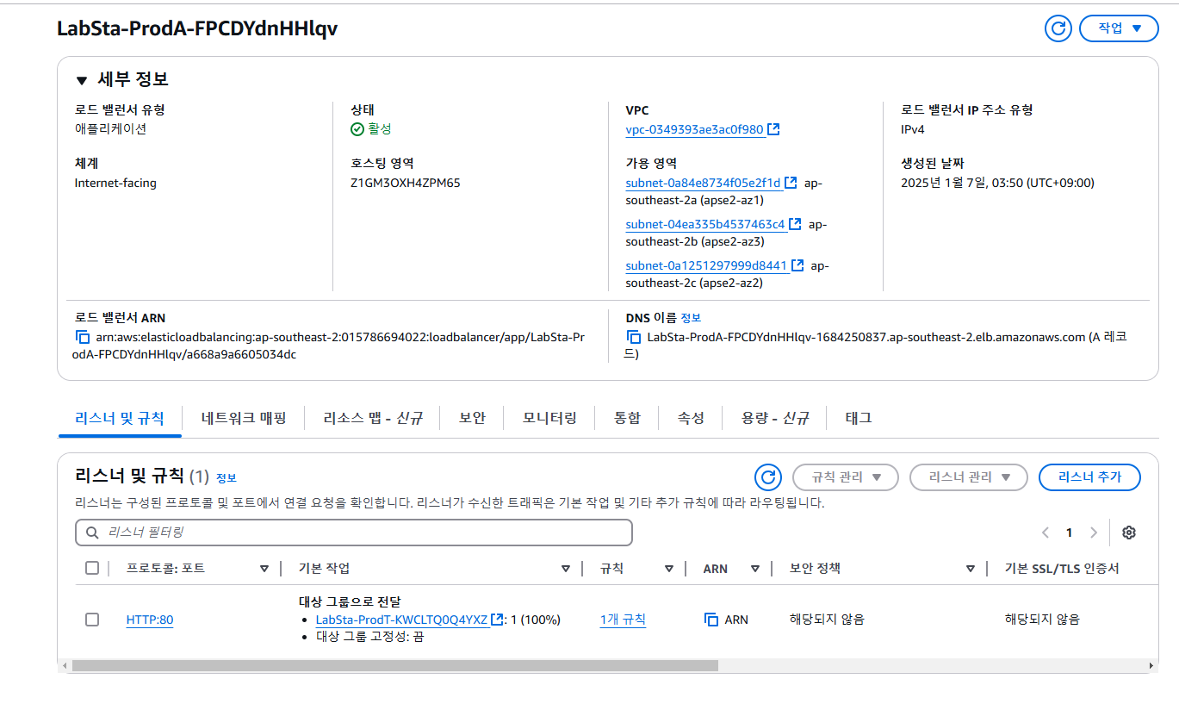
Task: Switch to the 용량 - 신규 tab
Action: pos(775,418)
